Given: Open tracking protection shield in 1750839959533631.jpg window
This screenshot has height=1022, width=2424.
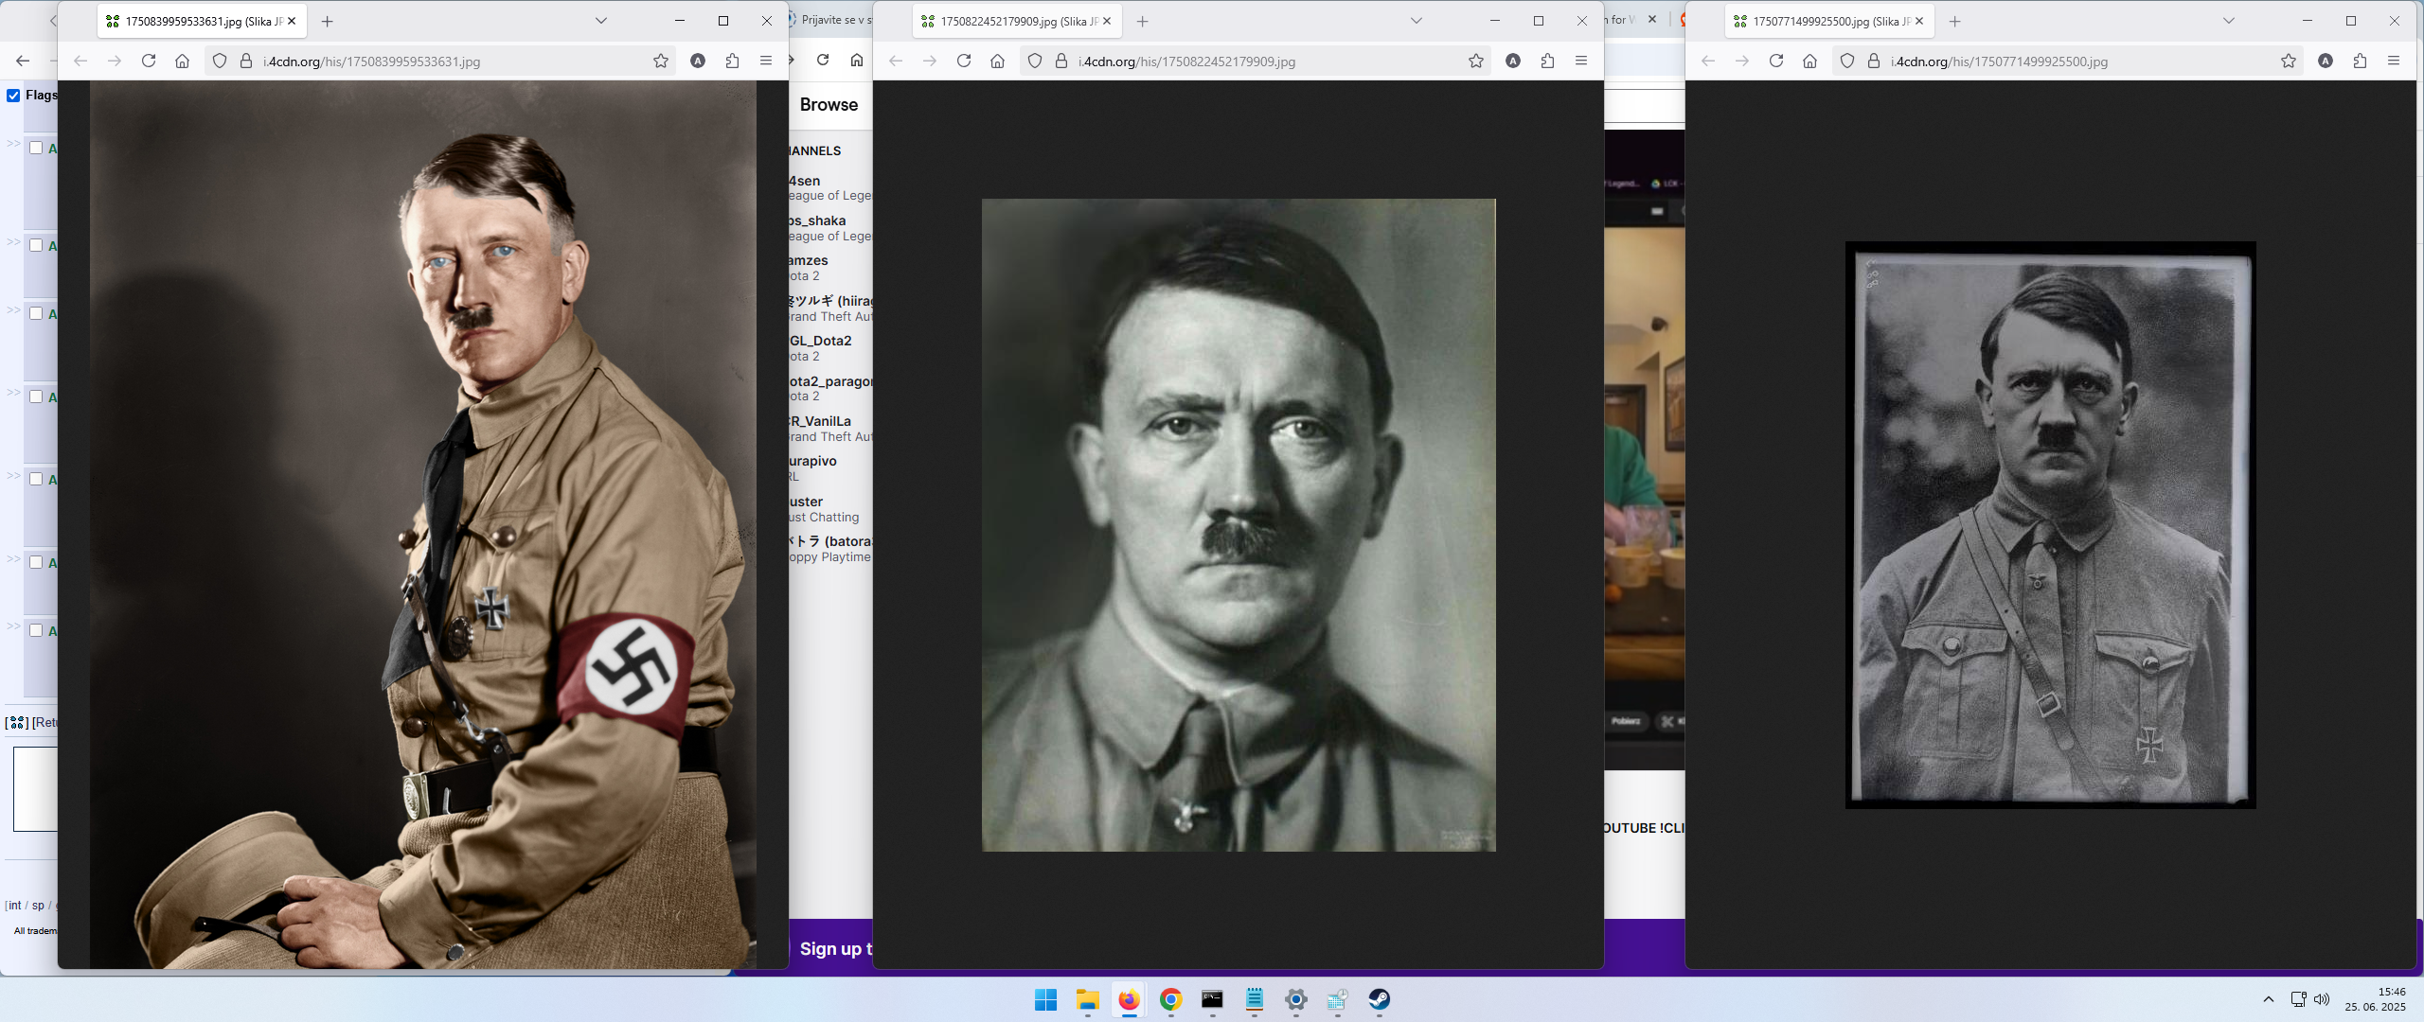Looking at the screenshot, I should coord(220,61).
